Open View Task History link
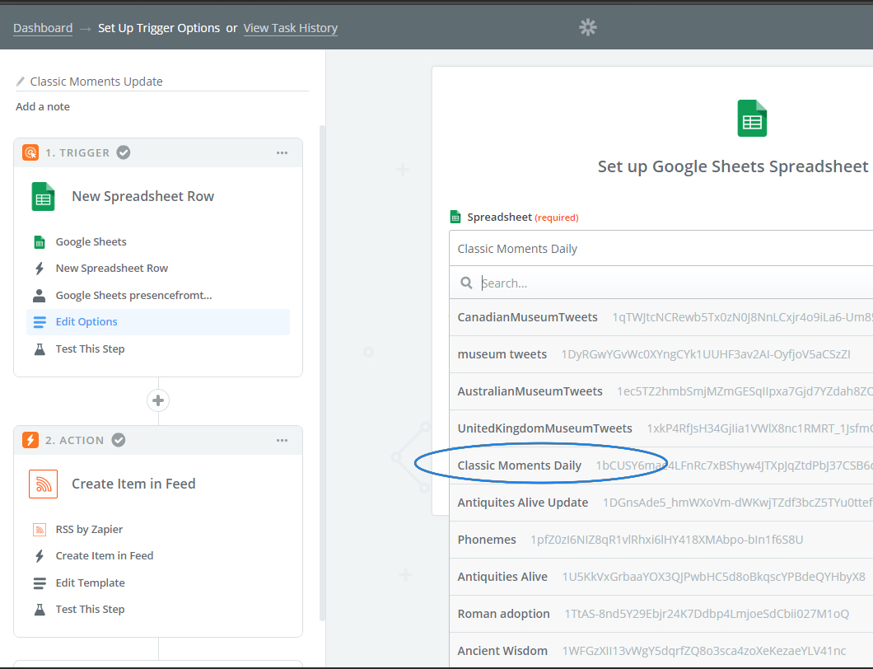This screenshot has height=669, width=873. (291, 28)
